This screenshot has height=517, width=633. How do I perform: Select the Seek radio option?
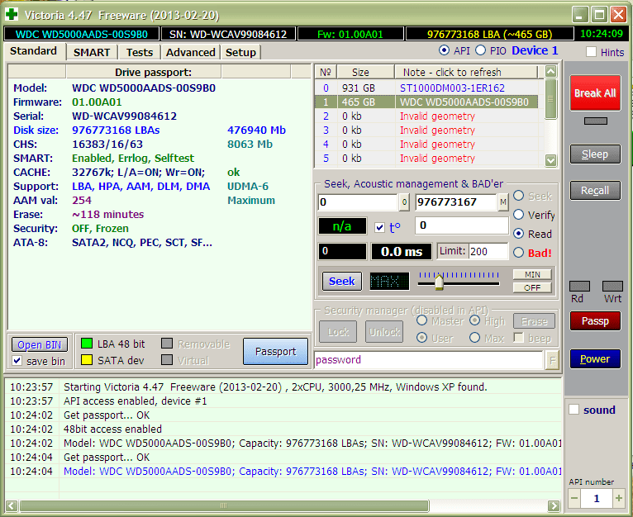(519, 196)
